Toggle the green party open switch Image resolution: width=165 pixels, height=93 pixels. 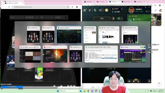point(120,19)
